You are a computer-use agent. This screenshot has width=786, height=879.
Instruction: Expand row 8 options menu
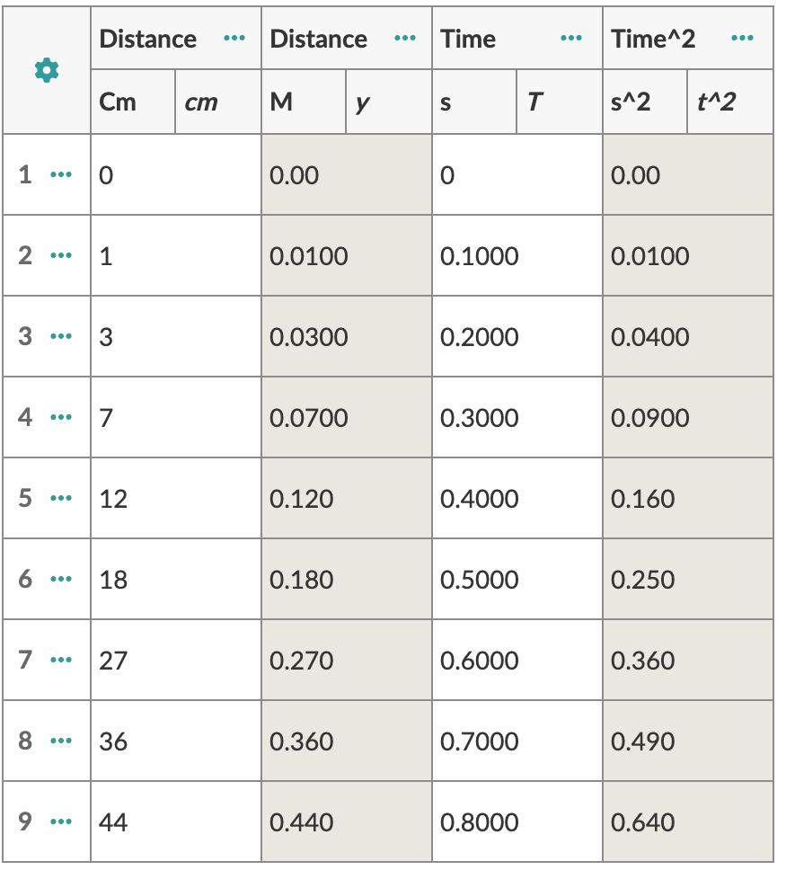coord(60,741)
